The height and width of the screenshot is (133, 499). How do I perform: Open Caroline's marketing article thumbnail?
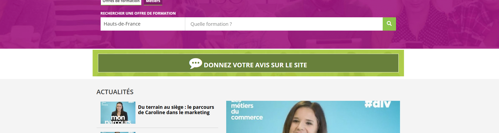[118, 113]
